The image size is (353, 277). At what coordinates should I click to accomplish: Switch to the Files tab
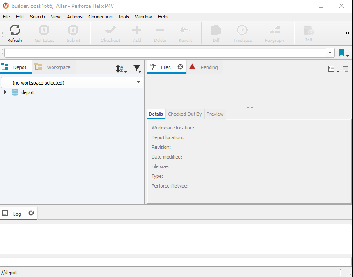(x=166, y=67)
